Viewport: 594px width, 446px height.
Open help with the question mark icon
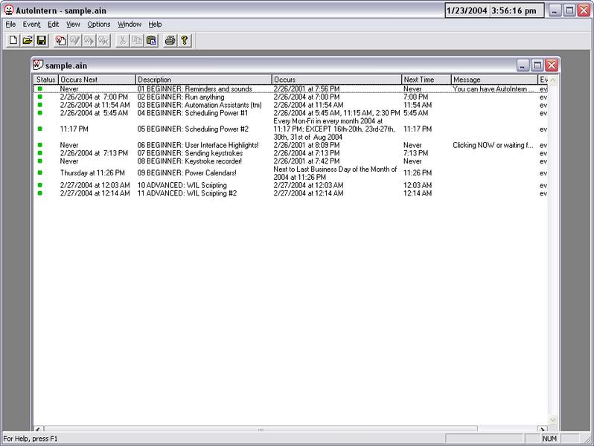click(x=185, y=40)
